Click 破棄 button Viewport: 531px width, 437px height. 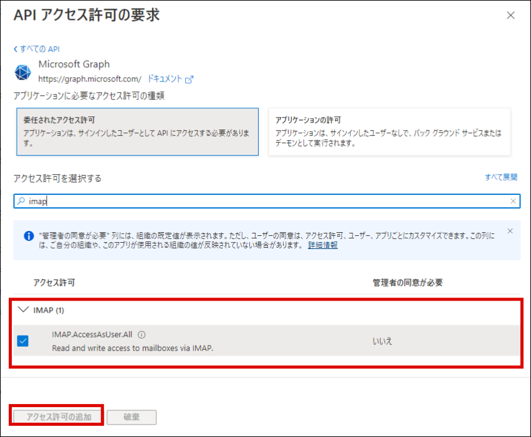click(132, 417)
